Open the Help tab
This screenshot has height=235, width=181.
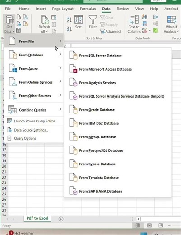tap(154, 9)
